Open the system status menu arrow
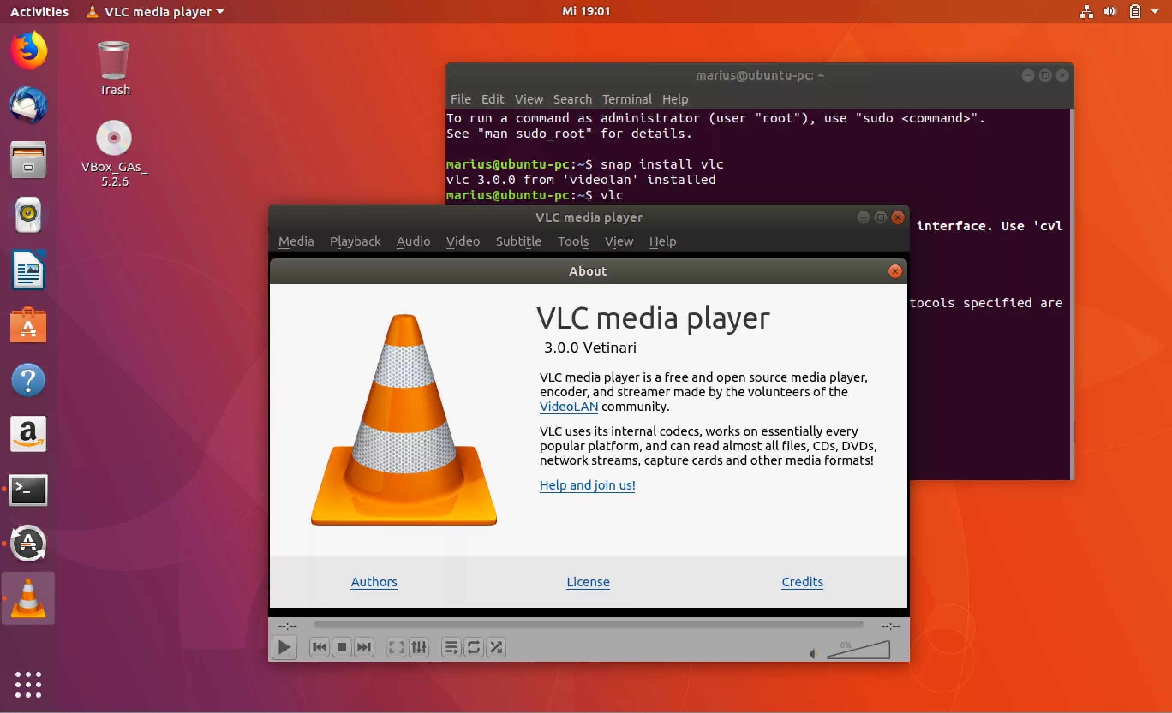 1155,12
